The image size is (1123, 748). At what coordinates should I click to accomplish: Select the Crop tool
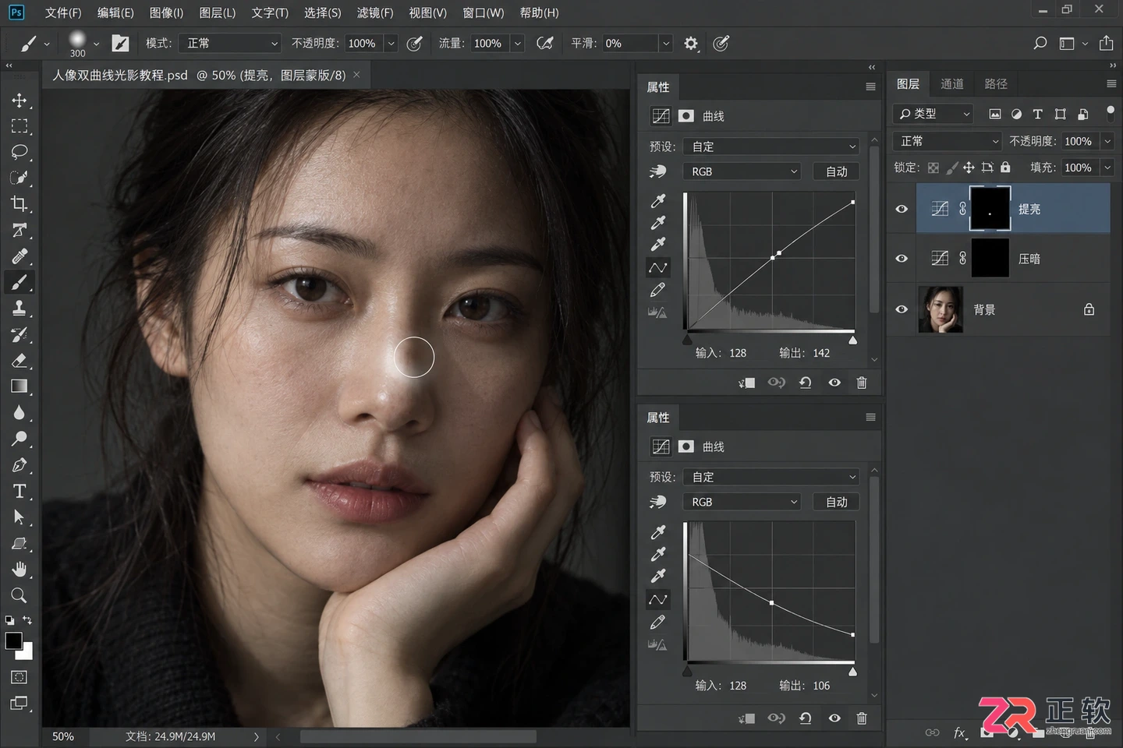tap(19, 204)
